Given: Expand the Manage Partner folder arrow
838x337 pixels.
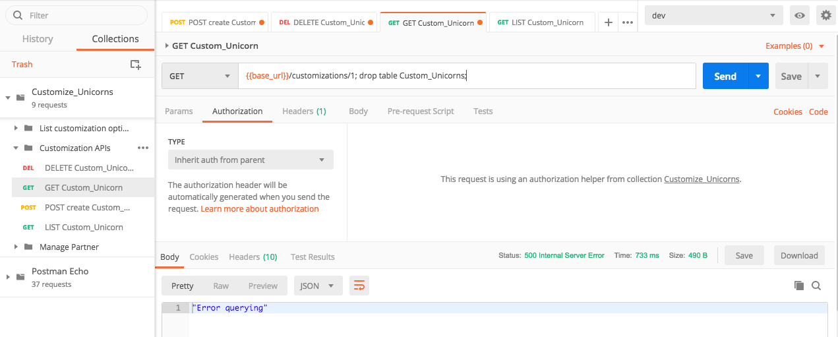Looking at the screenshot, I should 16,247.
